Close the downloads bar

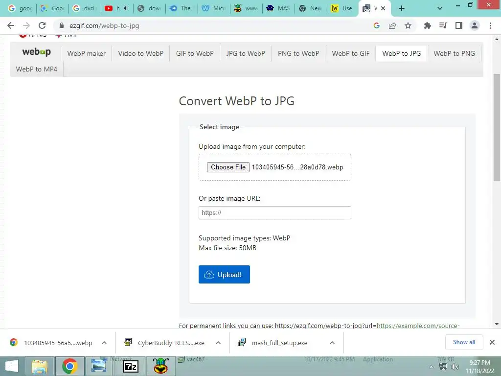coord(492,342)
